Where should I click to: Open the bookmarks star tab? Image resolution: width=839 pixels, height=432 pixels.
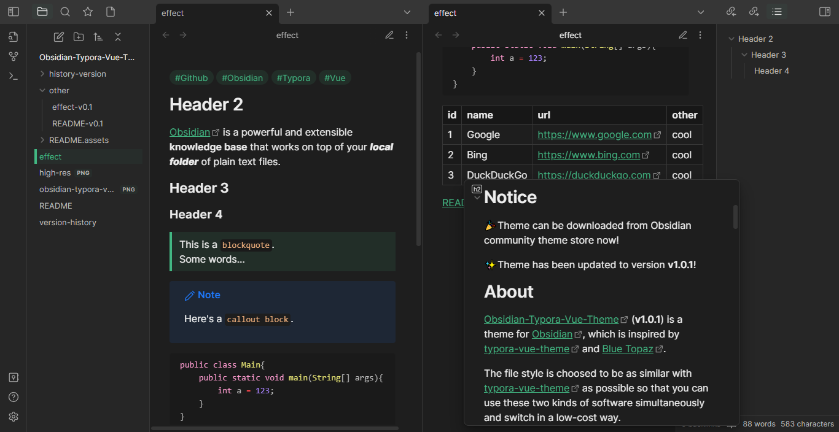coord(88,12)
